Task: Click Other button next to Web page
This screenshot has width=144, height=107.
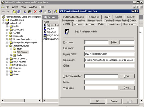Action: point(127,88)
